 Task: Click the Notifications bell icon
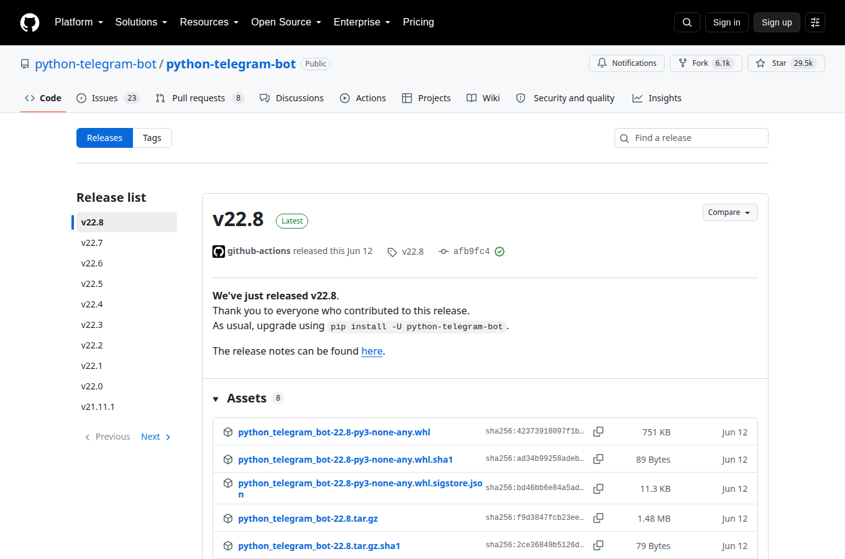pyautogui.click(x=602, y=63)
